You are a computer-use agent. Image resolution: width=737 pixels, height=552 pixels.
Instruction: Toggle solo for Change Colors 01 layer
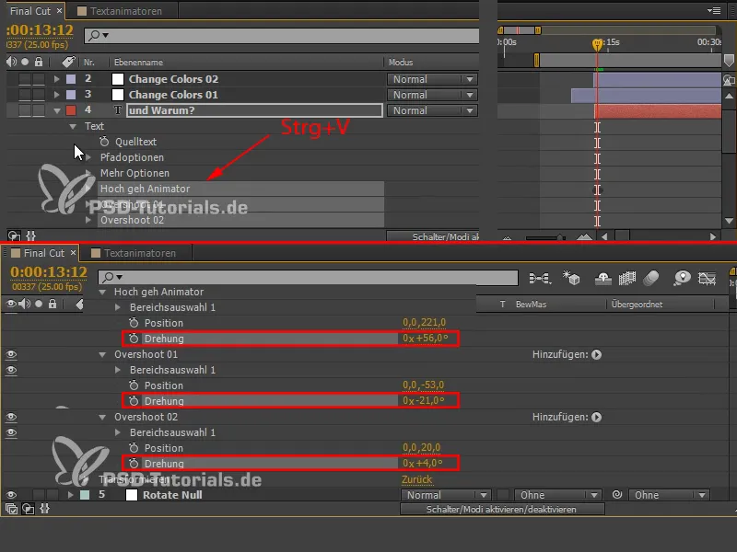25,95
